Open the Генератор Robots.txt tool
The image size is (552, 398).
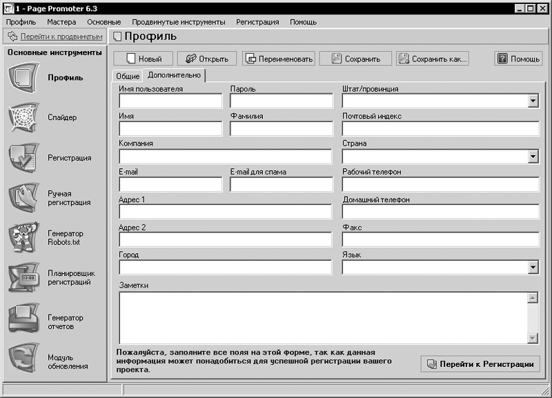(x=24, y=237)
